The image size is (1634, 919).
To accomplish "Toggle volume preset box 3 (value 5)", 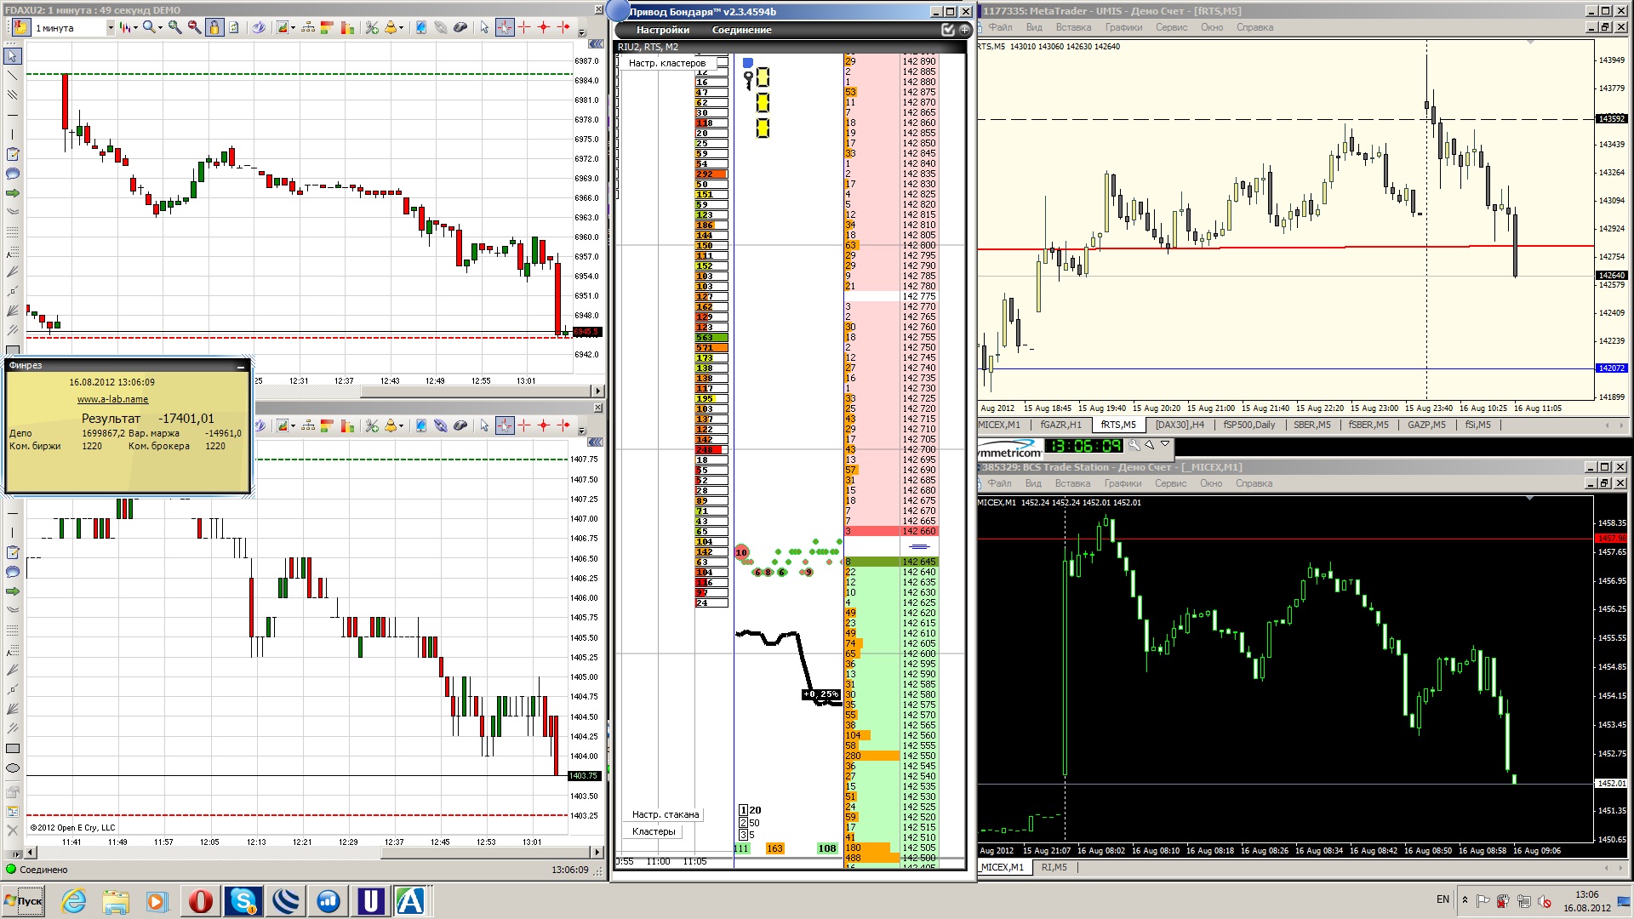I will click(x=743, y=835).
